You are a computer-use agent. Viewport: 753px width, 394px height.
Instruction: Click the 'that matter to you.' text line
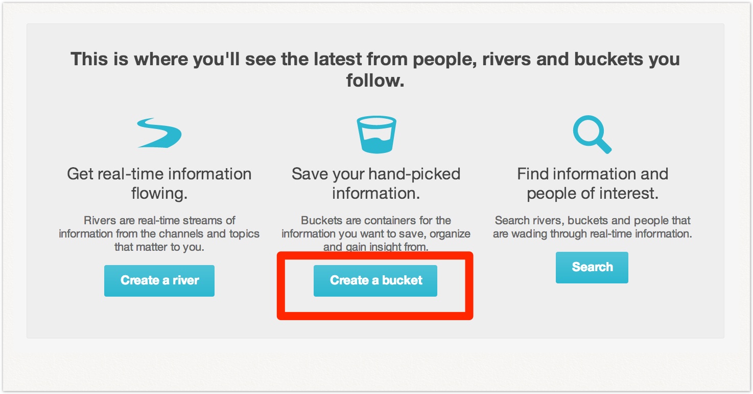point(159,247)
